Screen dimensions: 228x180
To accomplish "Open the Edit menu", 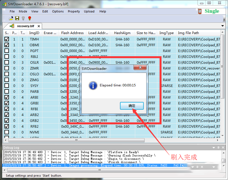I will click(45, 11).
